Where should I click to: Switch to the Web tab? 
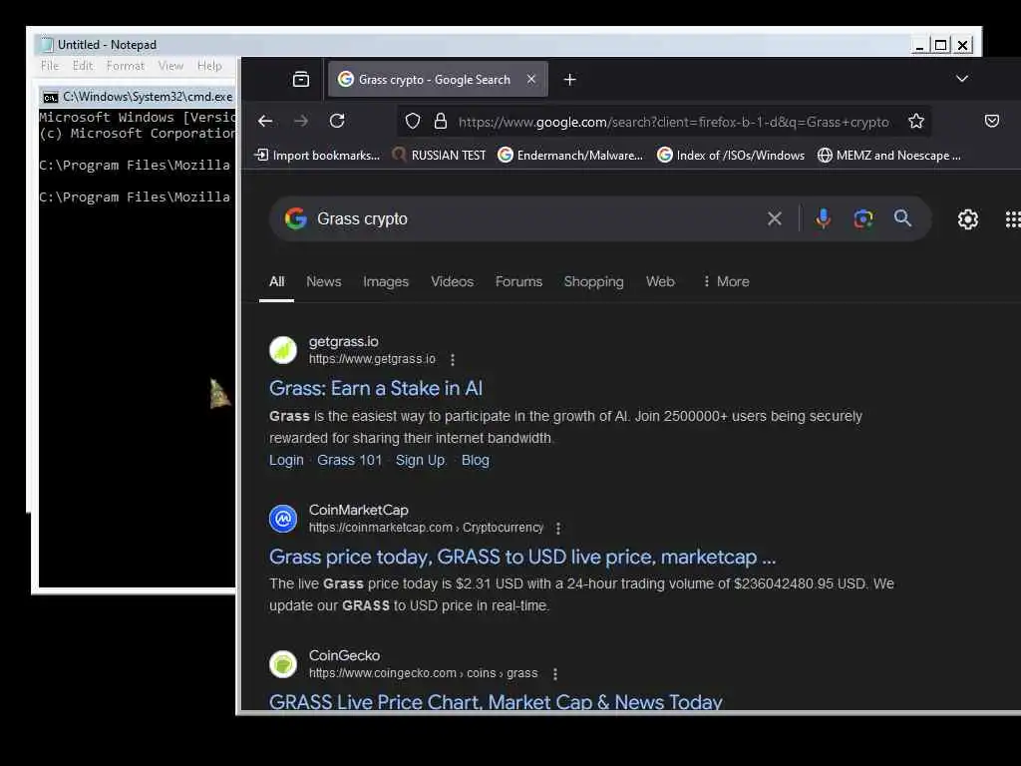(660, 281)
